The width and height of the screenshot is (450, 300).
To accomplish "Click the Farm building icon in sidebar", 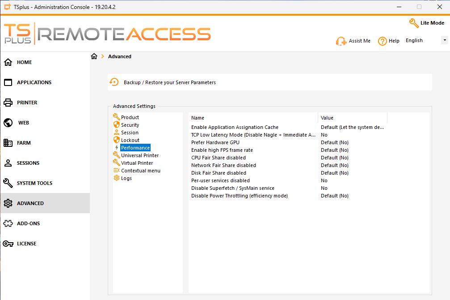I will point(8,143).
